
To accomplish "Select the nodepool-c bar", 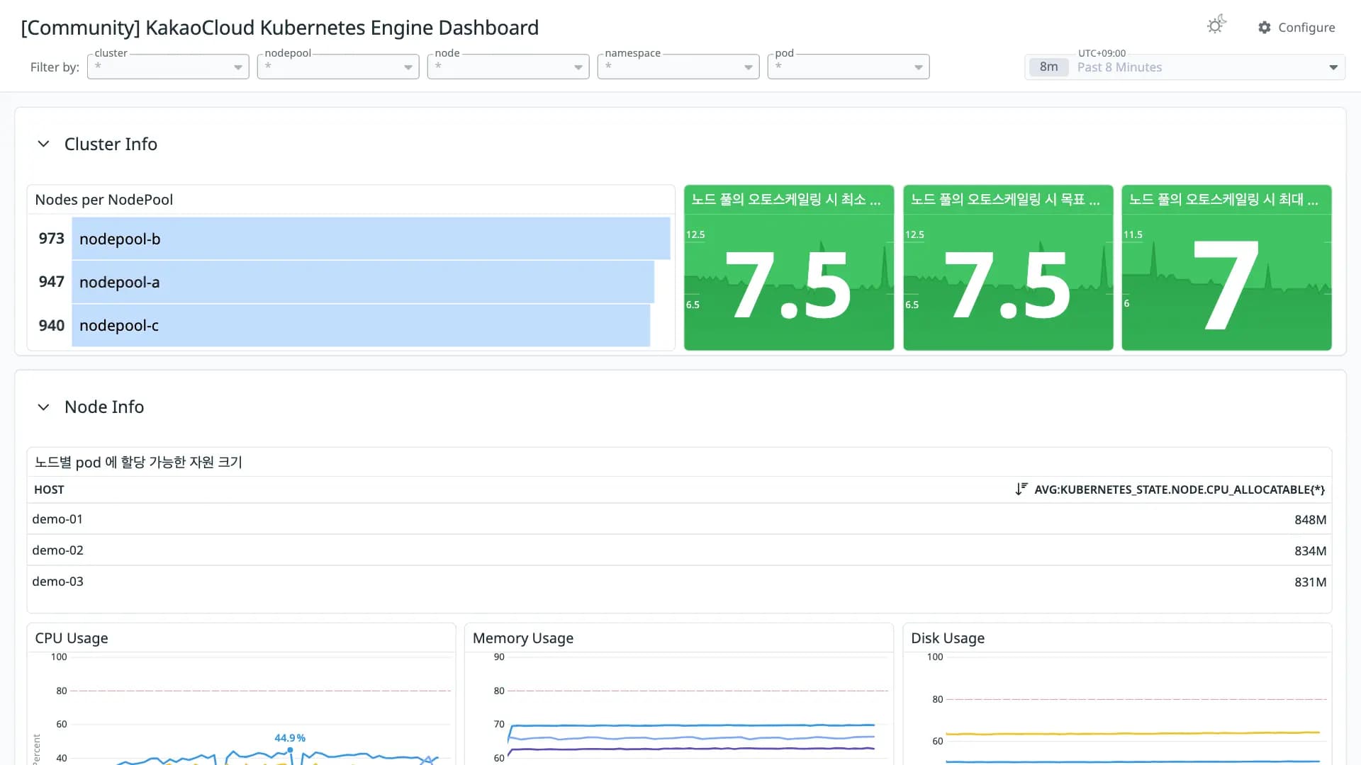I will 361,325.
